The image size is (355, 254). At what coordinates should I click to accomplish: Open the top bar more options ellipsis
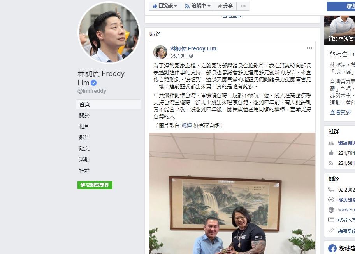pos(243,6)
